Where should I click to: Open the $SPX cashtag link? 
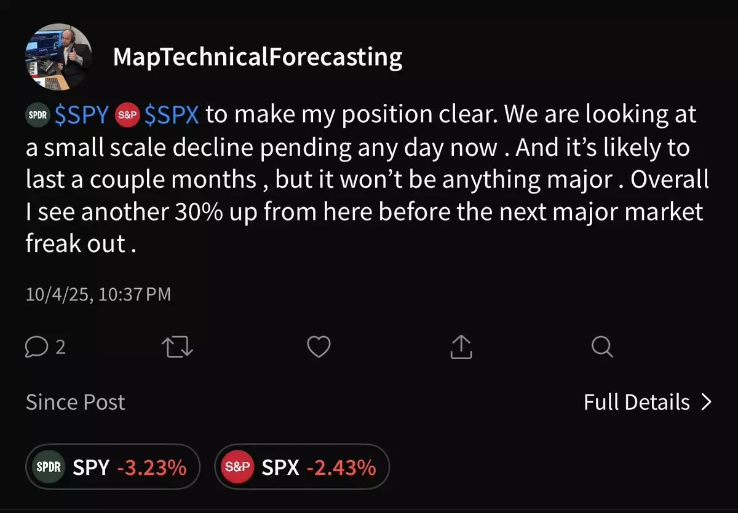coord(172,115)
